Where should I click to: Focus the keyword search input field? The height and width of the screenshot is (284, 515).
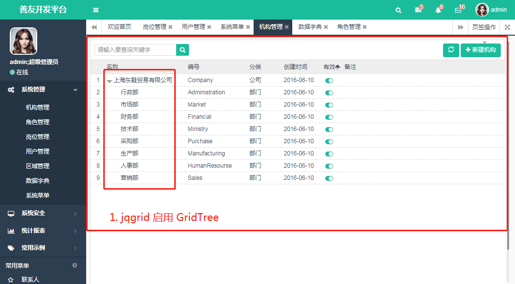coord(135,50)
